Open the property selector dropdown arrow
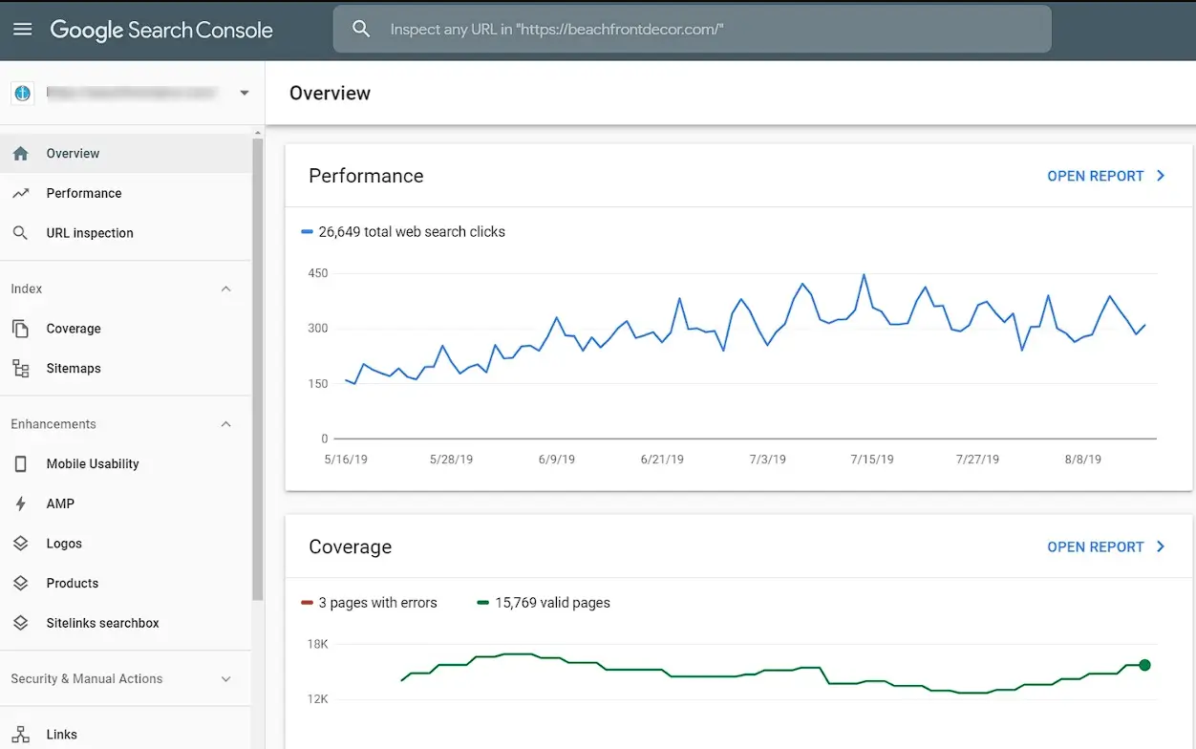Image resolution: width=1196 pixels, height=749 pixels. (x=245, y=93)
